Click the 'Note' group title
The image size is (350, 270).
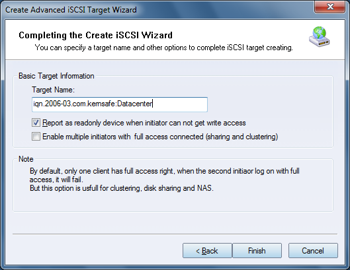point(26,159)
